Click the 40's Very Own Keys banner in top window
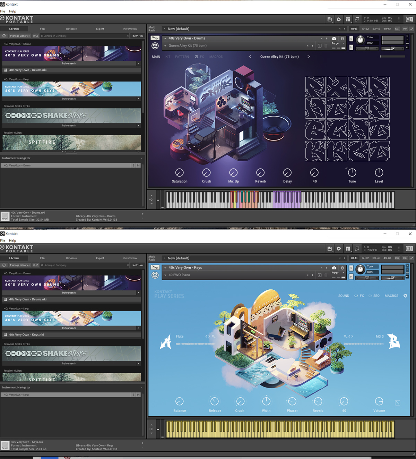This screenshot has height=459, width=416. click(x=71, y=89)
